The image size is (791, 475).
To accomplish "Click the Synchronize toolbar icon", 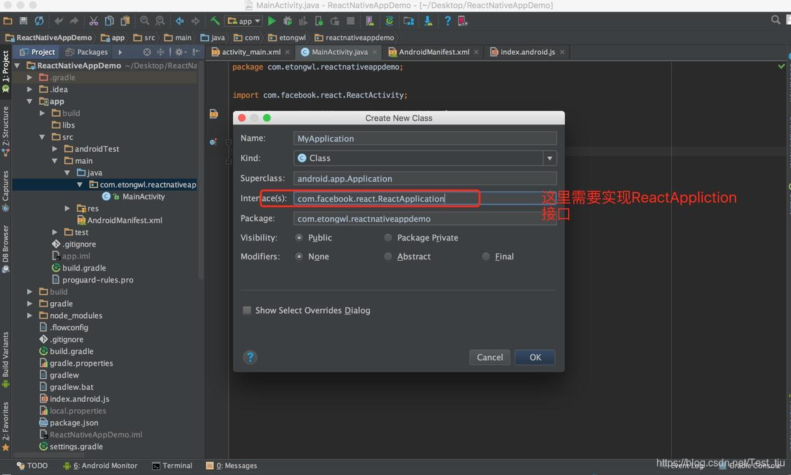I will [x=39, y=21].
